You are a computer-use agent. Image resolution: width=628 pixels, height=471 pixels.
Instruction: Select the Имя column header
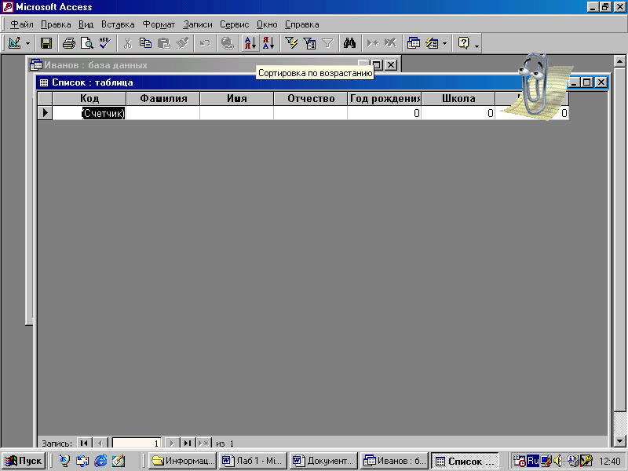point(237,99)
